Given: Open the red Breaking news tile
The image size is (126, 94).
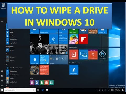Looking at the screenshot, I should [44, 70].
